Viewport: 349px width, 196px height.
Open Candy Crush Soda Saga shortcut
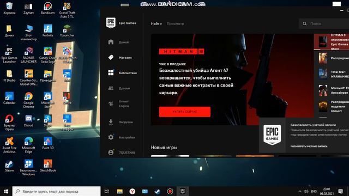pos(47,55)
